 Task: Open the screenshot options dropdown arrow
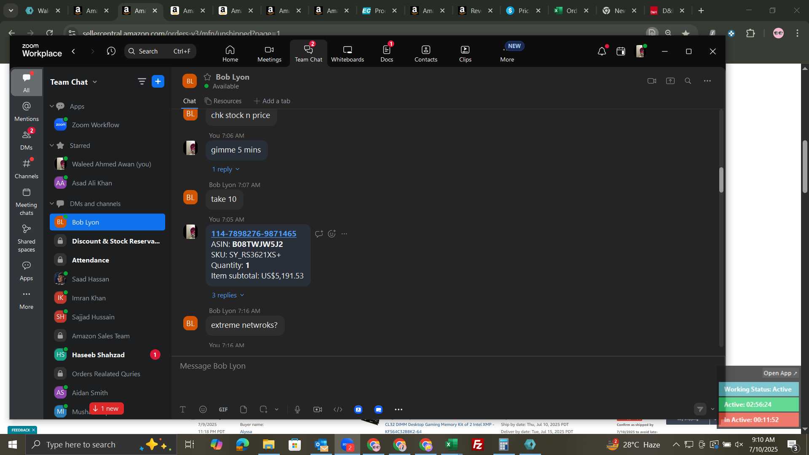[276, 409]
